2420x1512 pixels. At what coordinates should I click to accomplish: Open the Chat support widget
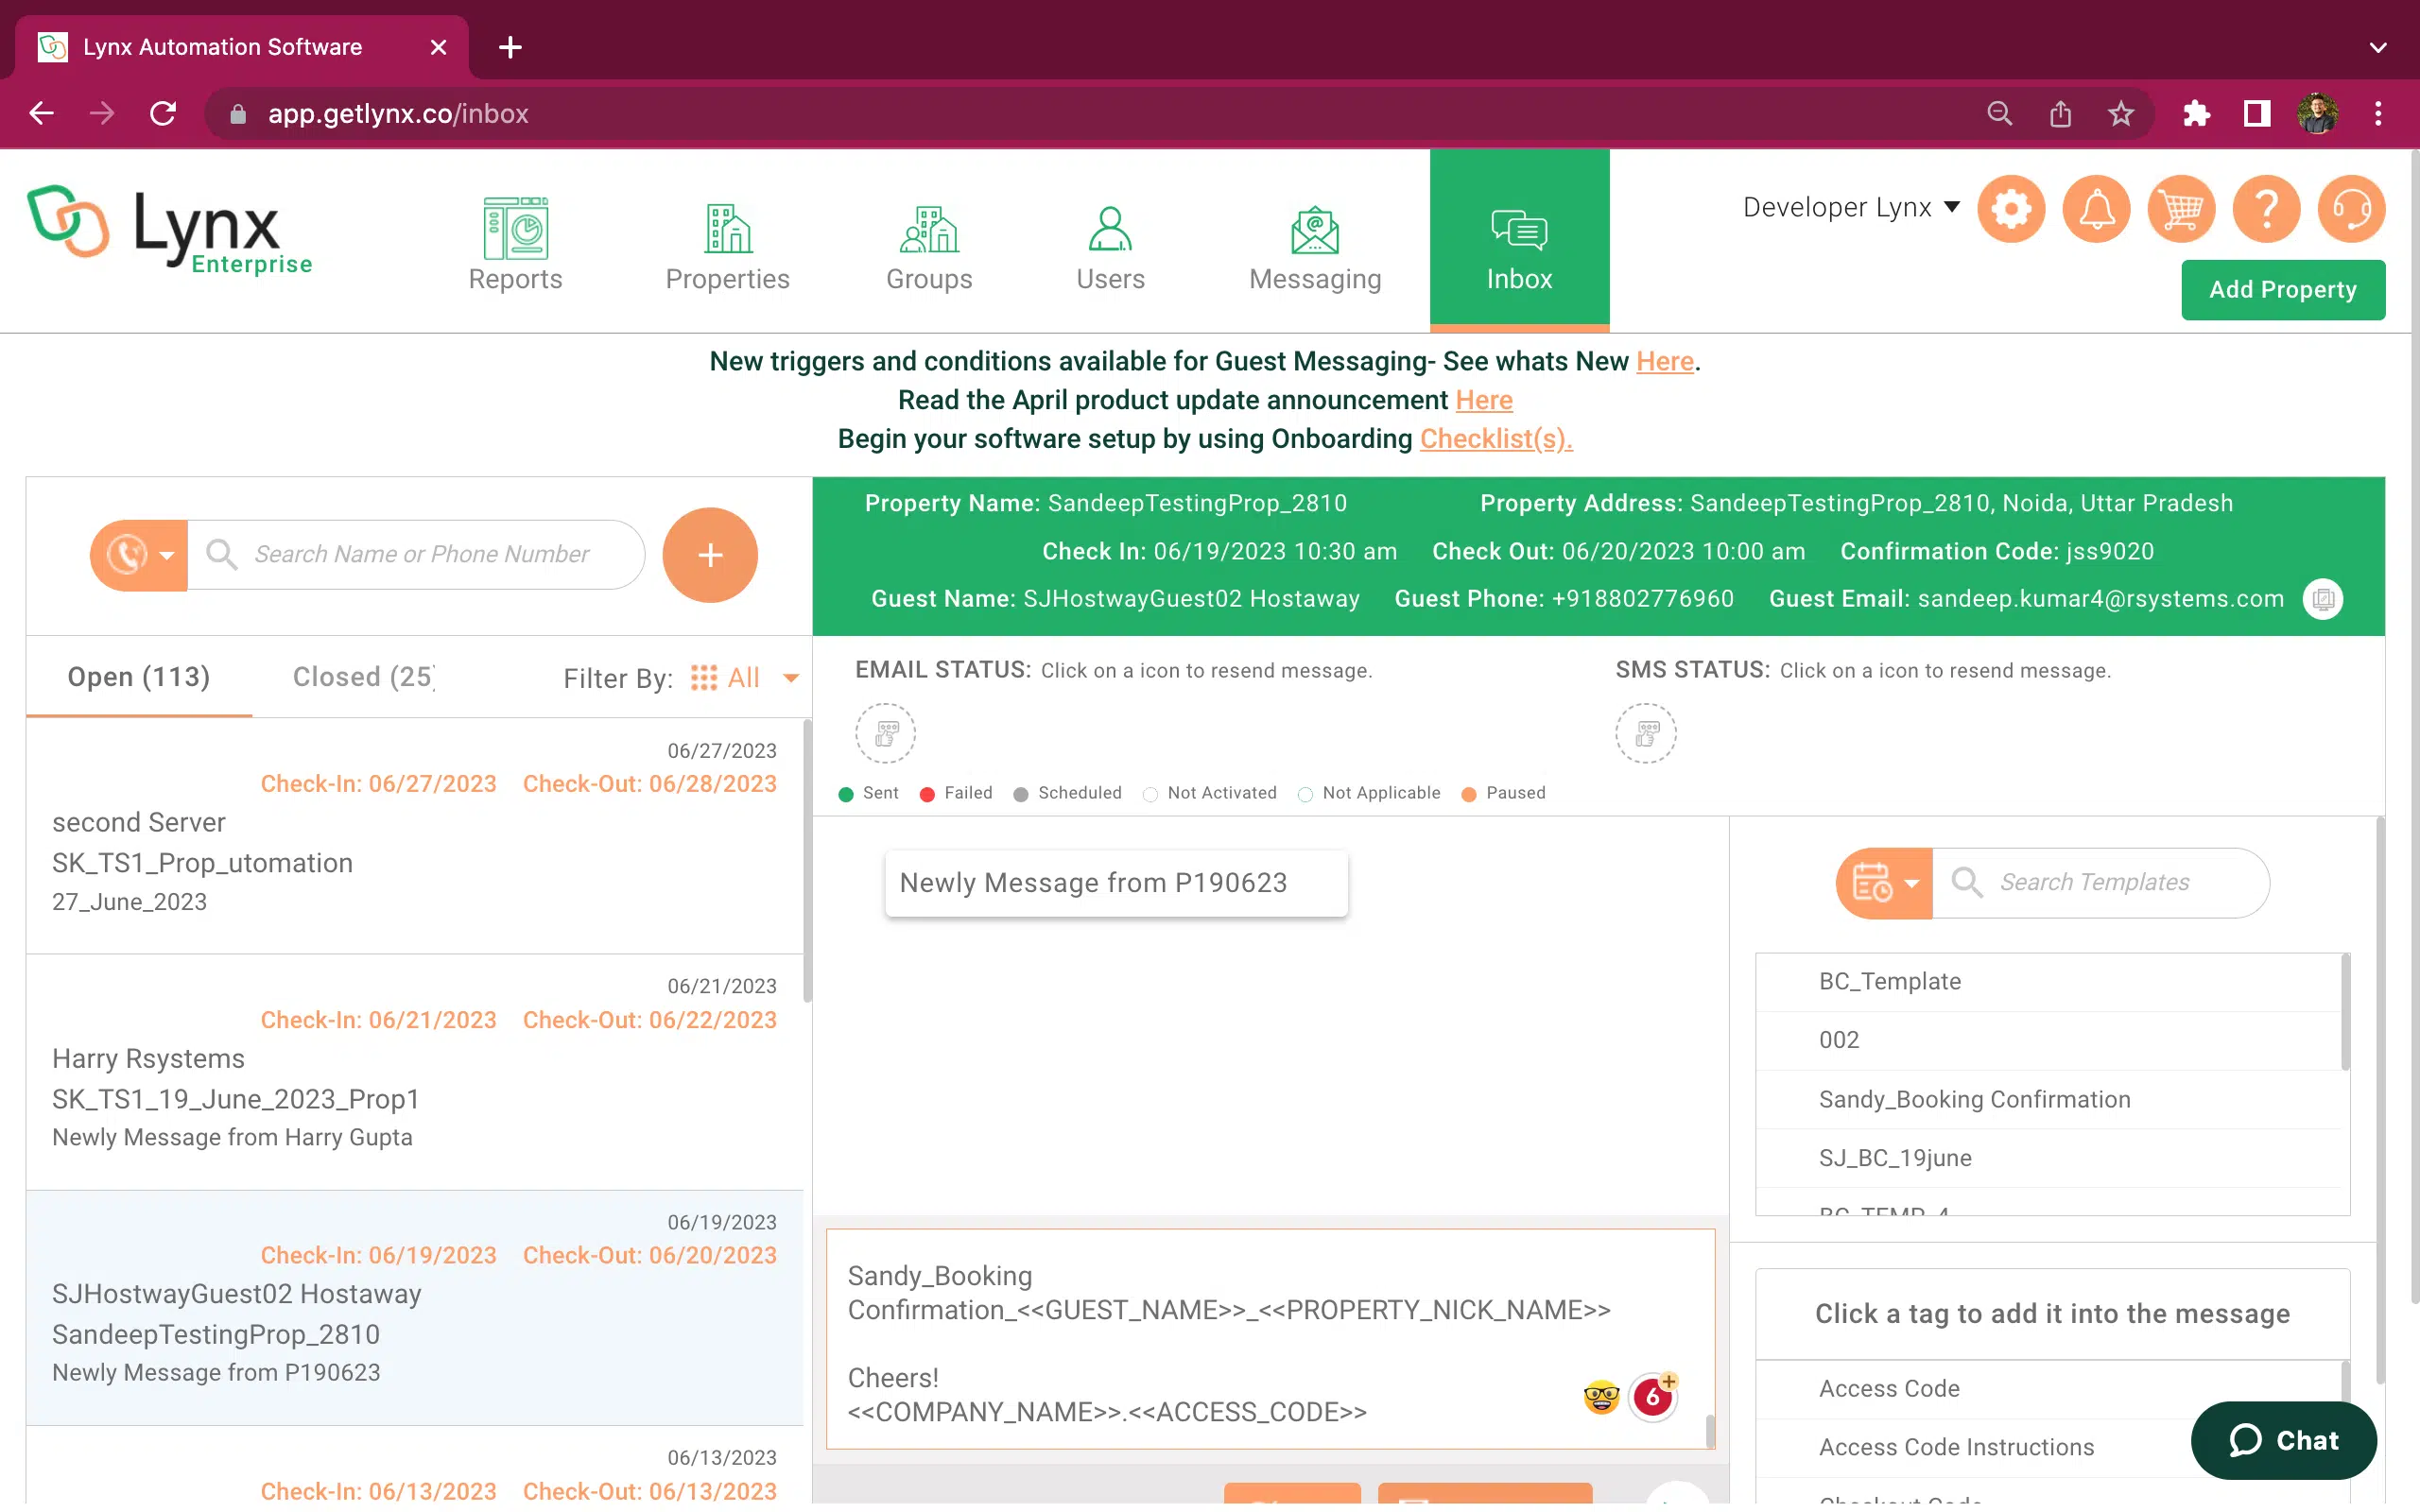coord(2283,1440)
